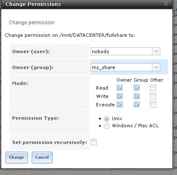The height and width of the screenshot is (175, 177).
Task: Uncheck Group Write permission
Action: click(x=137, y=96)
